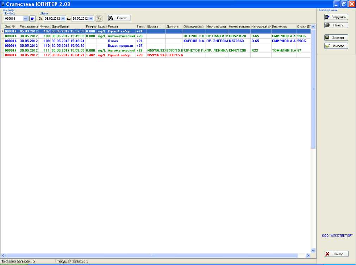
Task: Click the name ПЕТРОВ С.Л. cell
Action: pos(194,36)
